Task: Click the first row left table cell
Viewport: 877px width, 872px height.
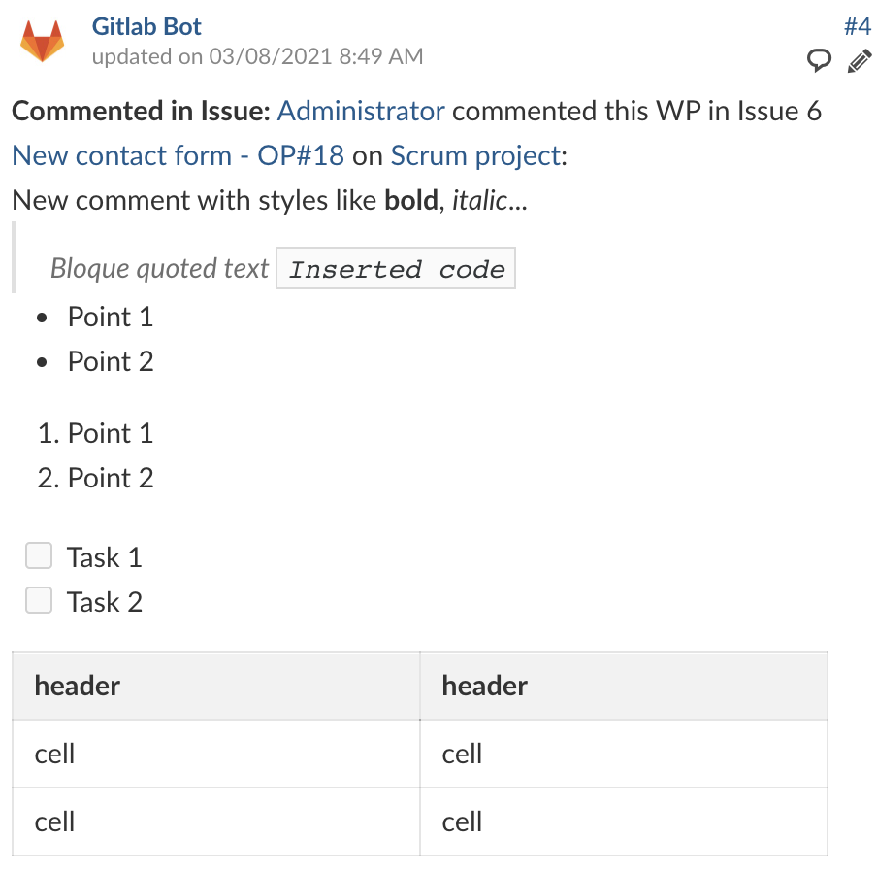Action: coord(215,754)
